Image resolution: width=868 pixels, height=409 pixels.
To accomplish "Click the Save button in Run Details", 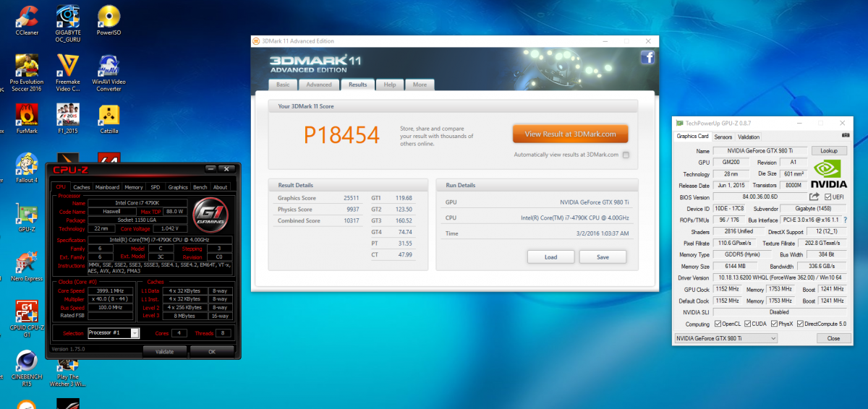I will pyautogui.click(x=603, y=257).
